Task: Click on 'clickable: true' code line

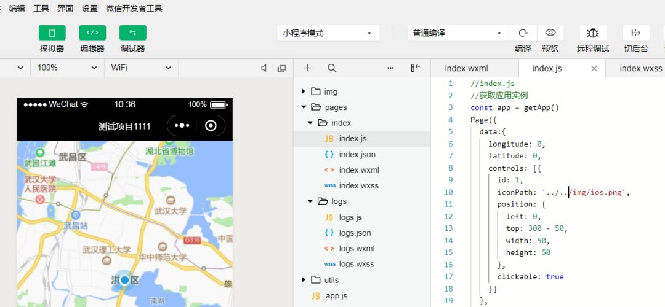Action: (531, 276)
